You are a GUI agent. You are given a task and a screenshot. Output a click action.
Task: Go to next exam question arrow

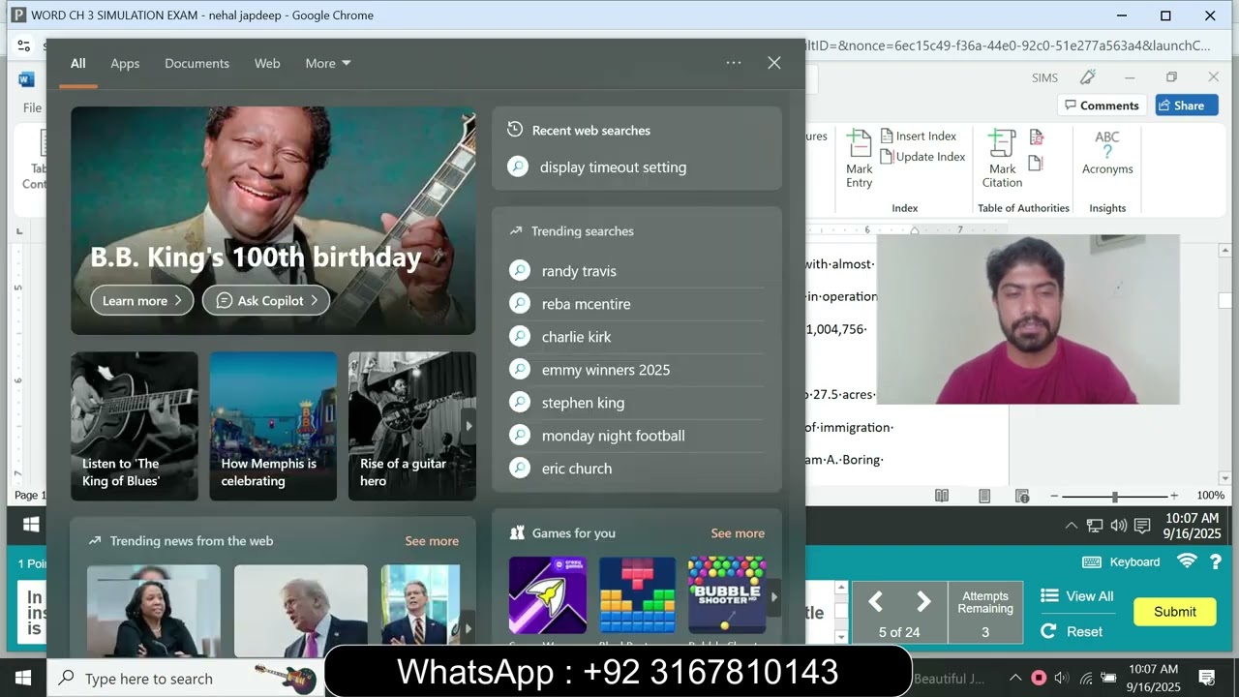click(923, 602)
